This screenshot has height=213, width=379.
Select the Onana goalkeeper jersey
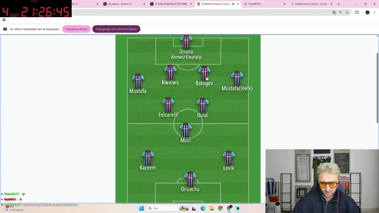(186, 41)
